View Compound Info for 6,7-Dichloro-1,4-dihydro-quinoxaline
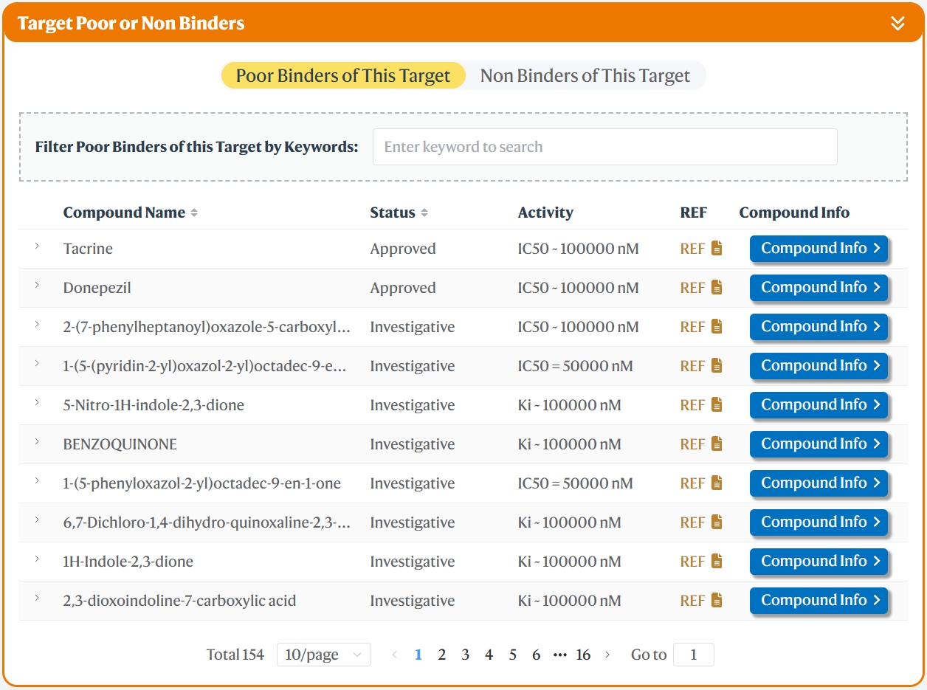The height and width of the screenshot is (690, 927). point(819,522)
